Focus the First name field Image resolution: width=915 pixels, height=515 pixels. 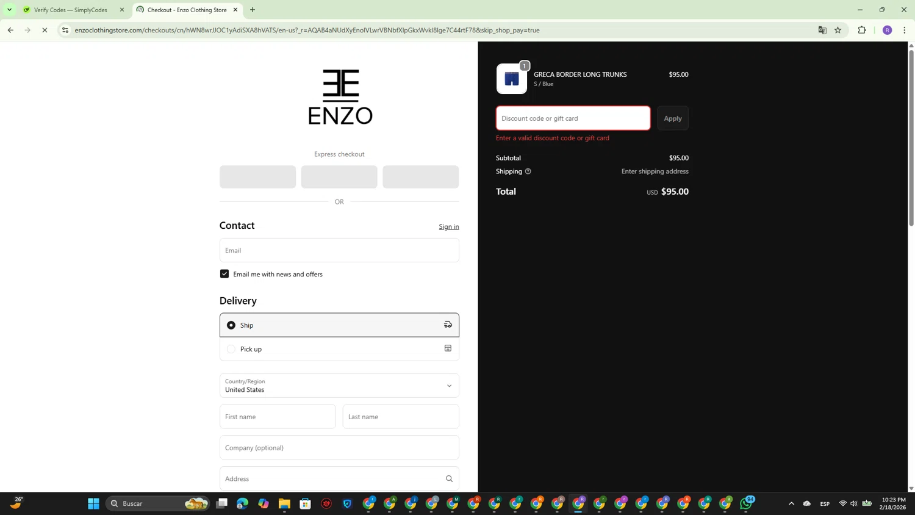click(278, 417)
